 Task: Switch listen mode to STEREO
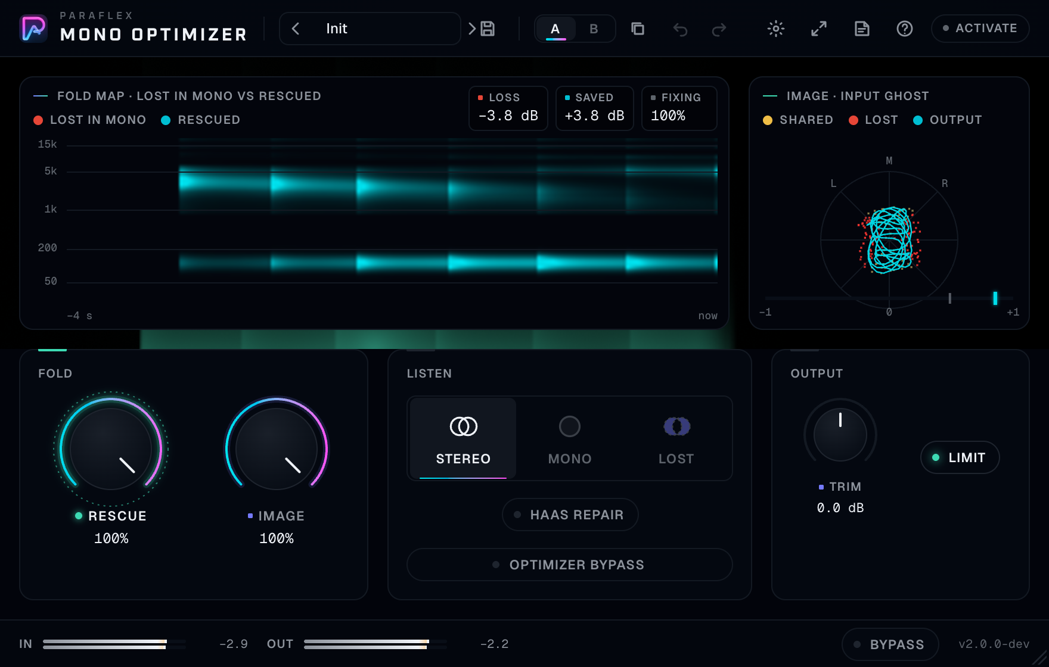tap(463, 439)
